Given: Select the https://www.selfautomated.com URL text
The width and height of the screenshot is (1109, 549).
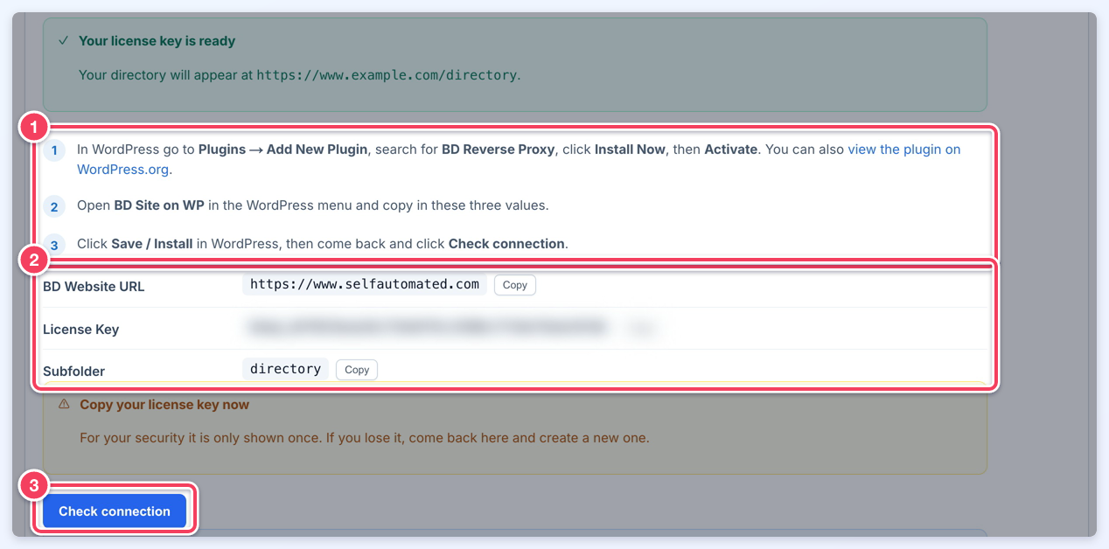Looking at the screenshot, I should [x=365, y=284].
